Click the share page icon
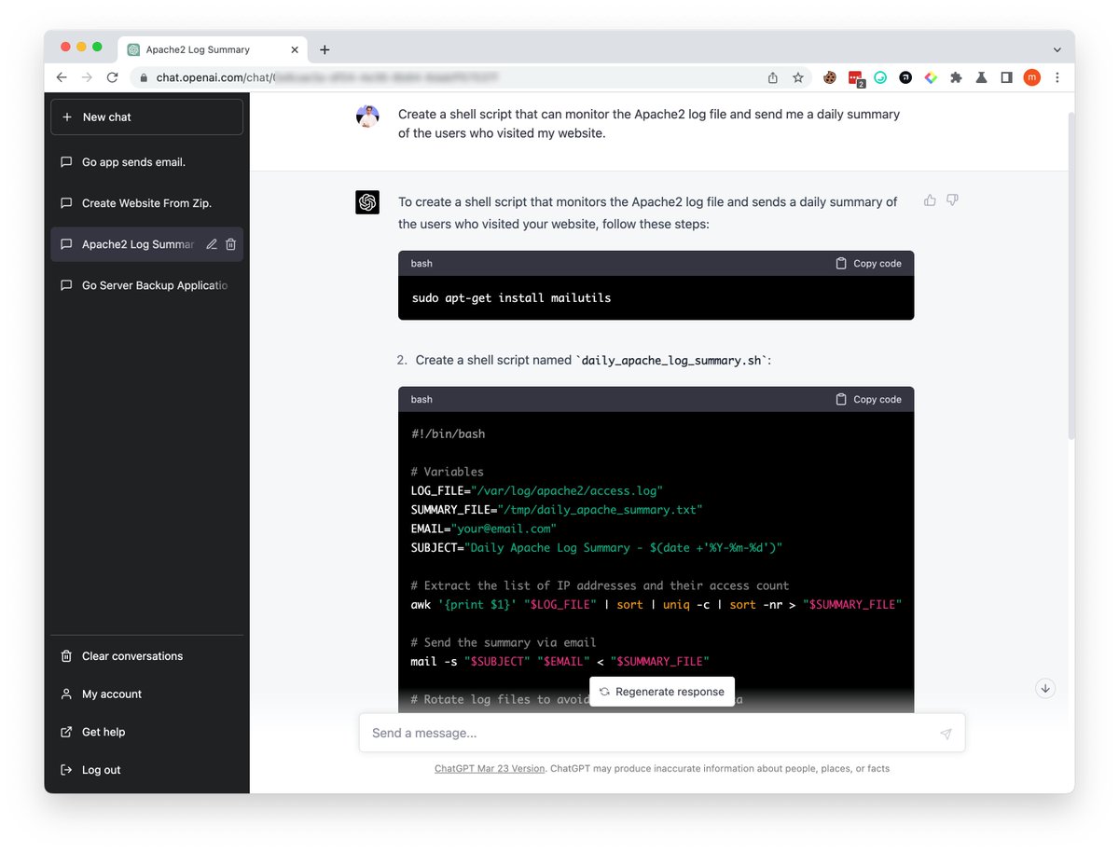The width and height of the screenshot is (1119, 852). [773, 78]
